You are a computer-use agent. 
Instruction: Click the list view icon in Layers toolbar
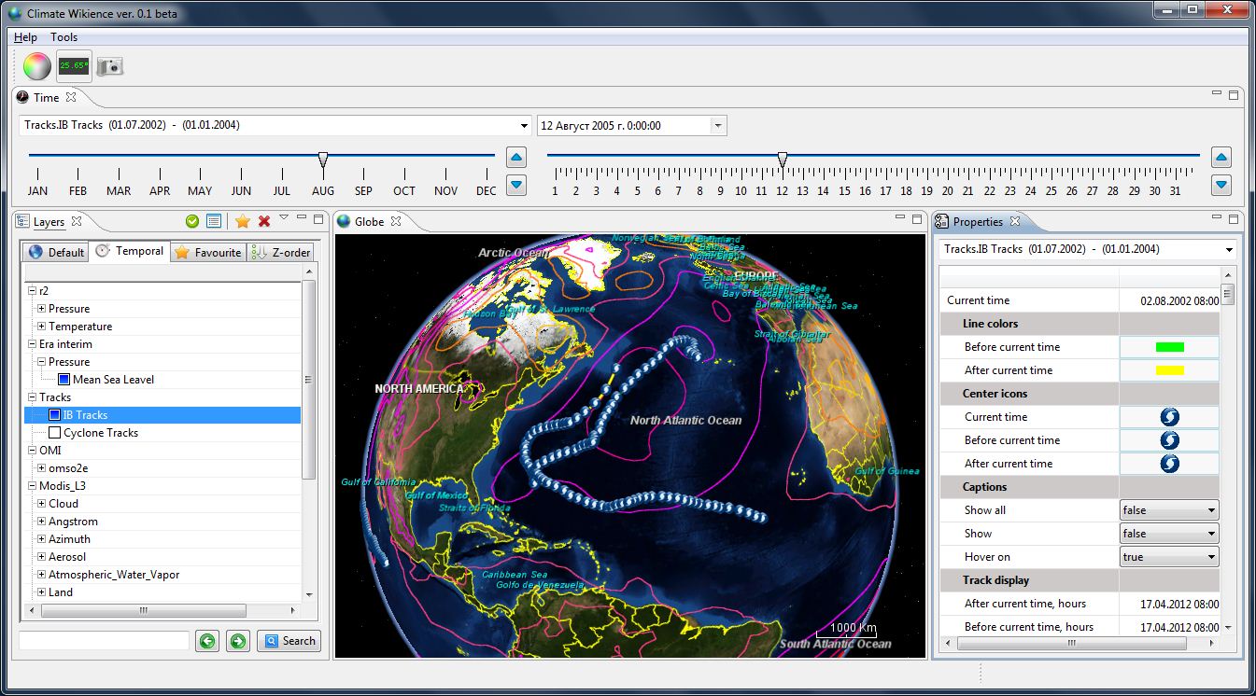pyautogui.click(x=213, y=221)
